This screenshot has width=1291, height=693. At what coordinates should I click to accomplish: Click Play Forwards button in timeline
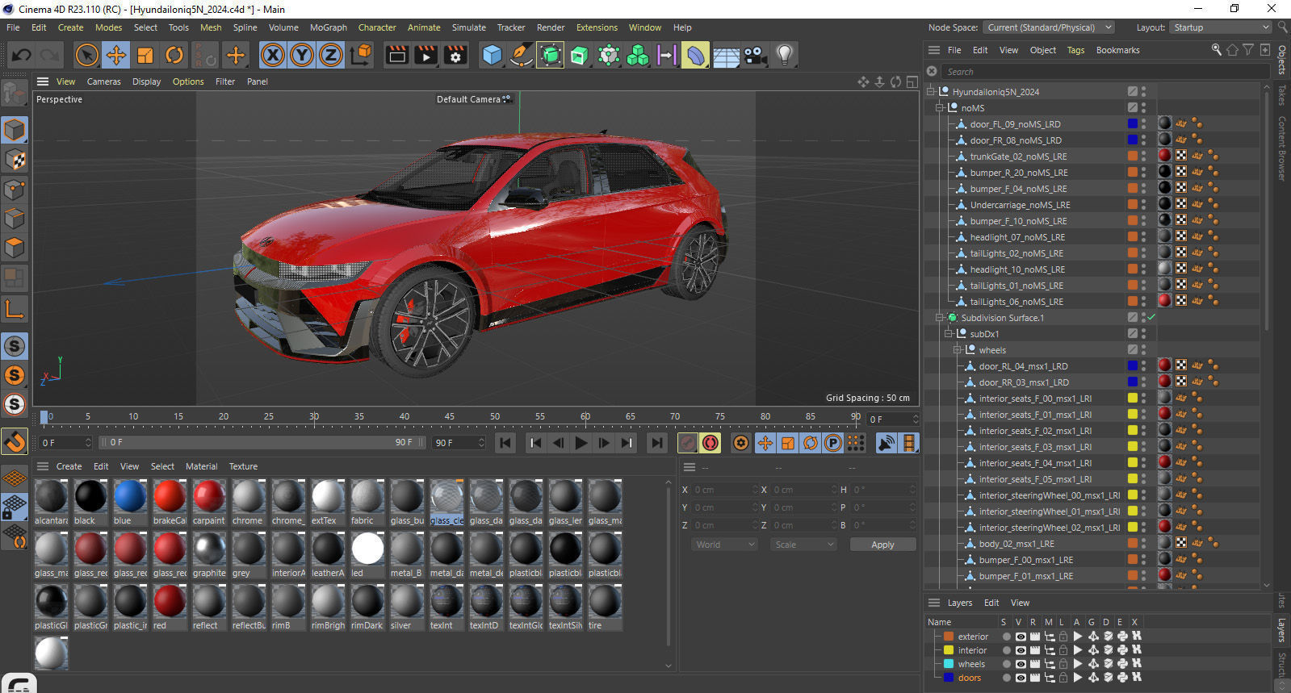tap(581, 443)
